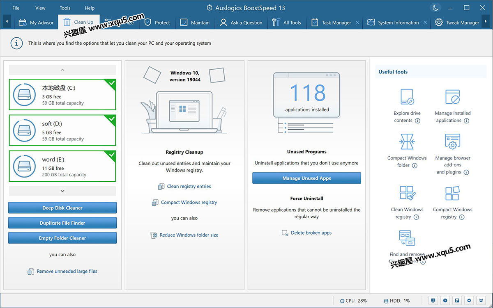
Task: Click Delete broken apps link
Action: click(306, 233)
